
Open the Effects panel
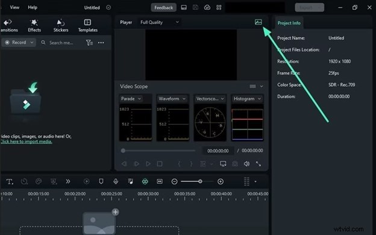34,25
